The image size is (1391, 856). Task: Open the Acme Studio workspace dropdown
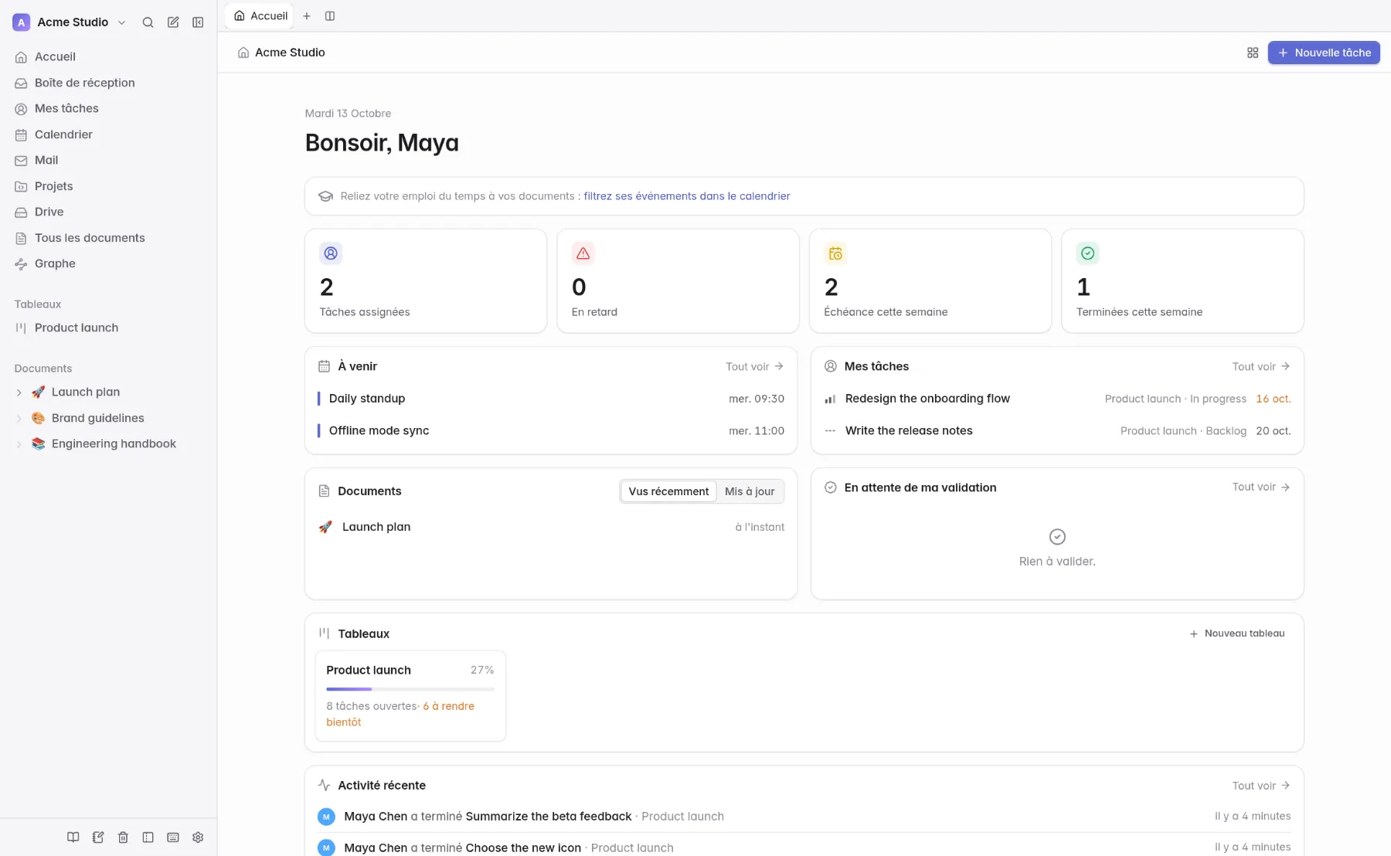[70, 22]
